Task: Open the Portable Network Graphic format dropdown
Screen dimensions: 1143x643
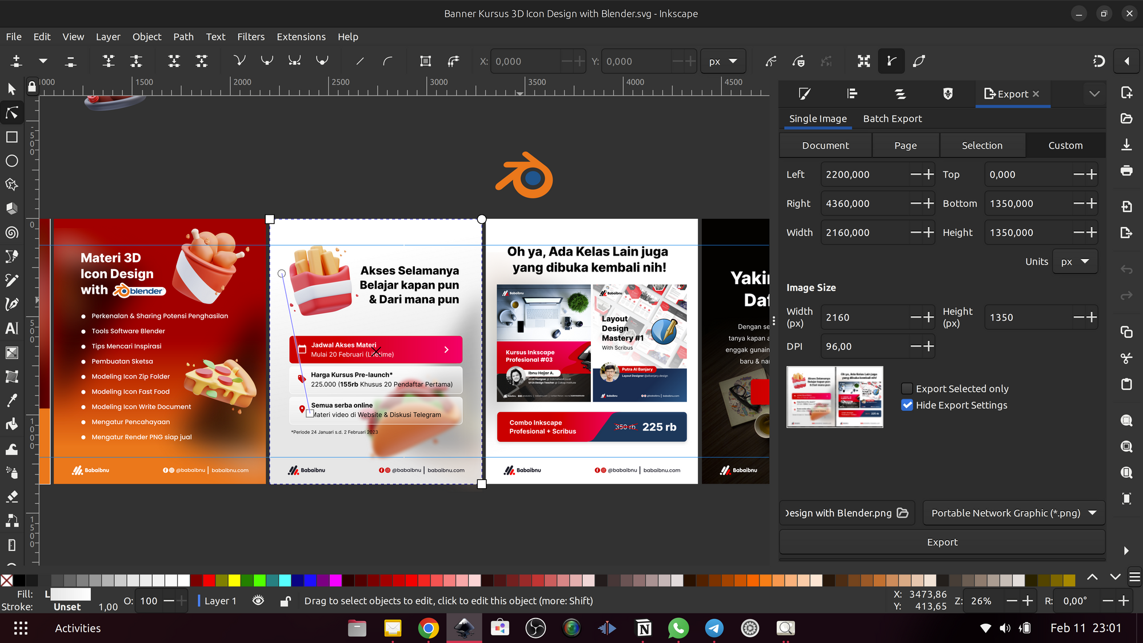Action: 1014,513
